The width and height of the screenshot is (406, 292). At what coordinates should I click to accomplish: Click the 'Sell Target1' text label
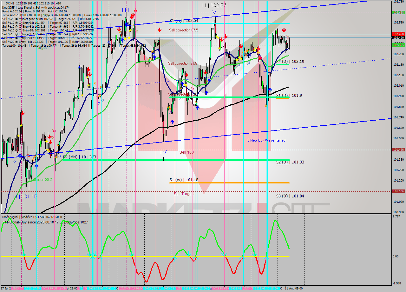click(x=186, y=193)
